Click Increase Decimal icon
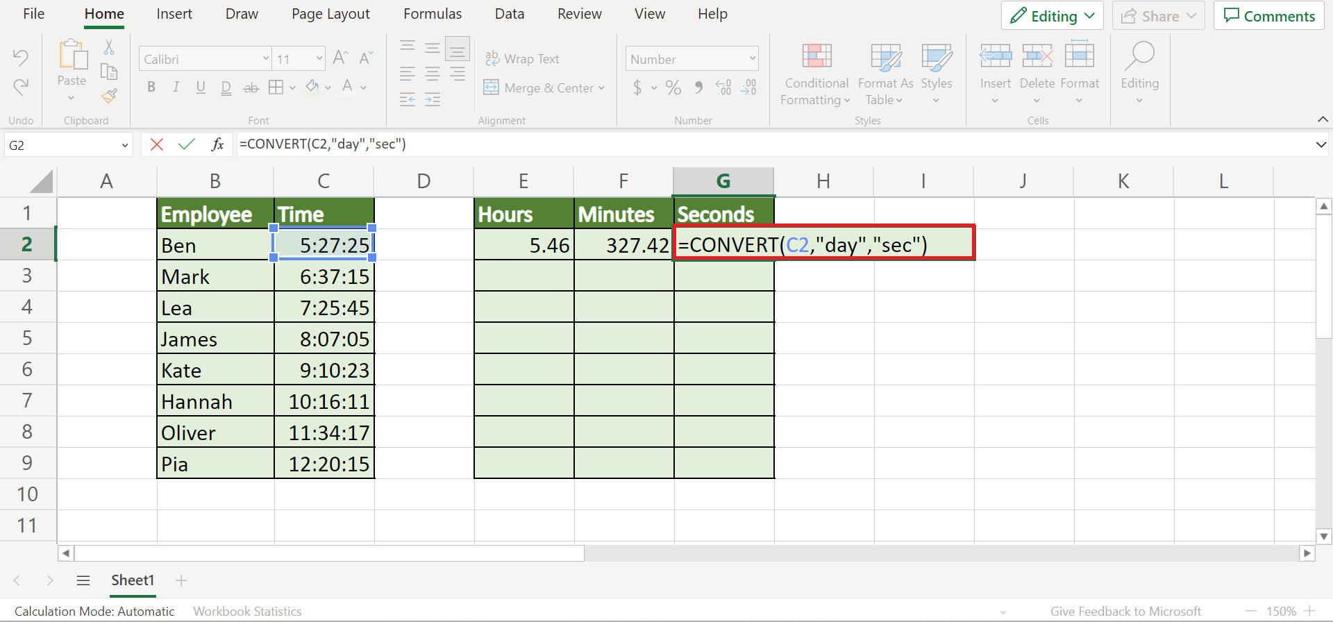The height and width of the screenshot is (622, 1333). pyautogui.click(x=723, y=87)
